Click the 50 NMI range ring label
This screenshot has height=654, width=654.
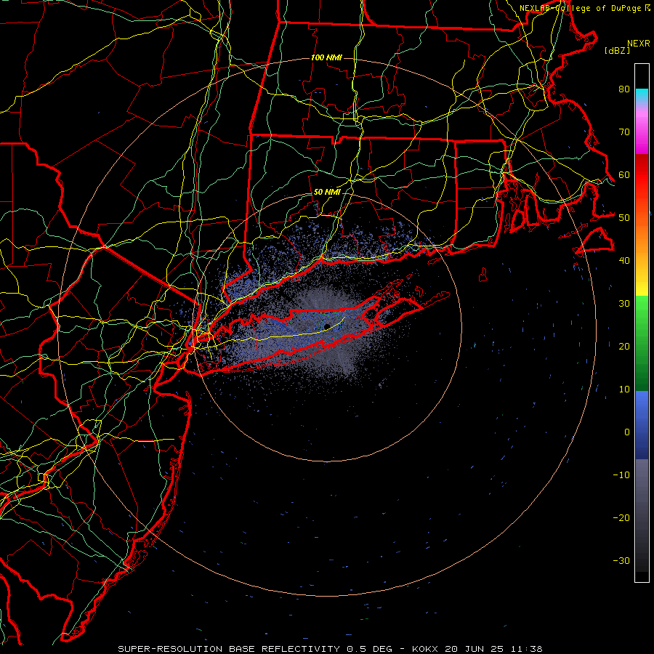pyautogui.click(x=327, y=193)
